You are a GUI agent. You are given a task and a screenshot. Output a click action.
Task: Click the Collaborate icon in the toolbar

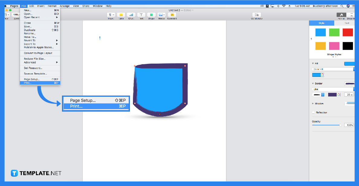tap(256, 14)
